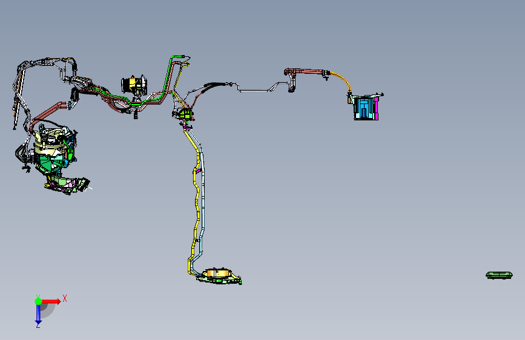Screen dimensions: 525x340
Task: Click the red X axis arrow on triad
Action: [x=51, y=301]
